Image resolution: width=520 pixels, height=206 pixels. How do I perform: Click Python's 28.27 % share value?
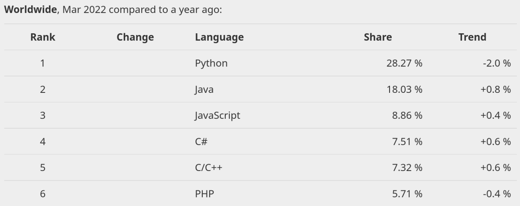(404, 63)
